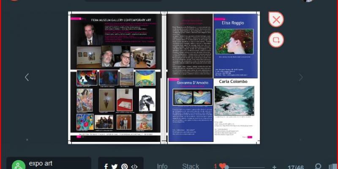This screenshot has height=169, width=338.
Task: Pin the publication on Pinterest
Action: pos(124,166)
